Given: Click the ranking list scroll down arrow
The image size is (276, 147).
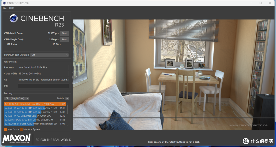Looking at the screenshot, I should [x=67, y=125].
